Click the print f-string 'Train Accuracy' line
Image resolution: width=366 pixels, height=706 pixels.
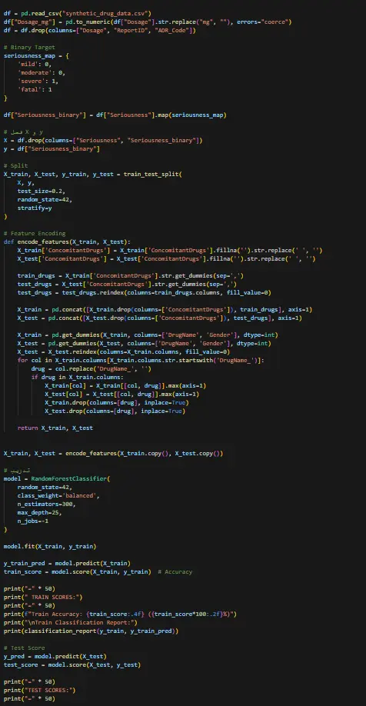120,614
